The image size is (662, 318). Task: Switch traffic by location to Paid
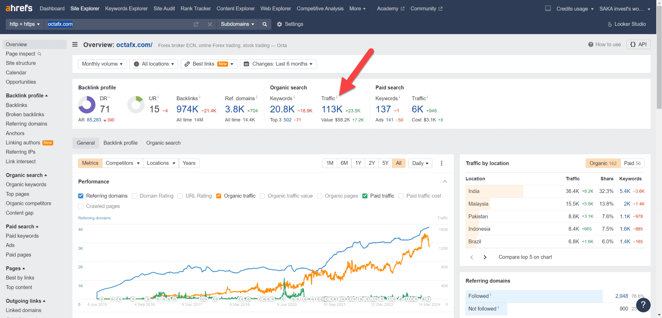(632, 163)
